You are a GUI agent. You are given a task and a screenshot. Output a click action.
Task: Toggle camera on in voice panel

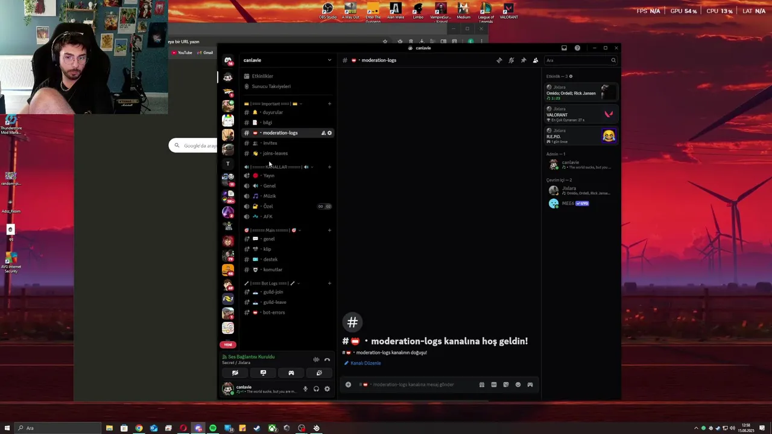click(235, 373)
